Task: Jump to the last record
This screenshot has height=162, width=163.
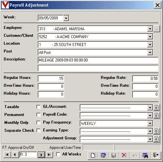Action: point(49,155)
